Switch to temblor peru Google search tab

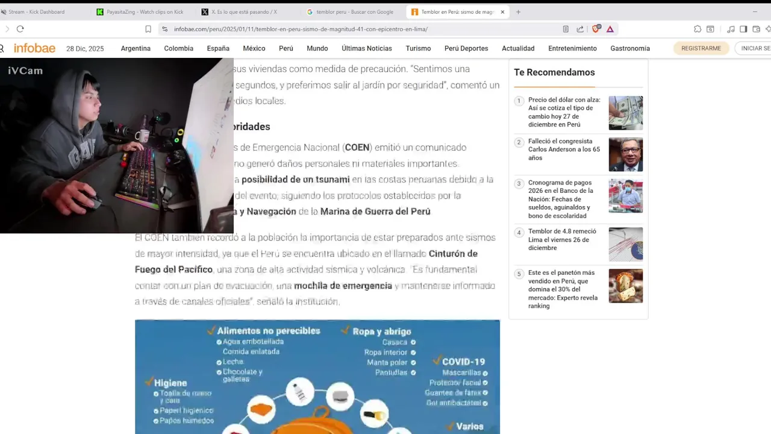click(x=354, y=11)
